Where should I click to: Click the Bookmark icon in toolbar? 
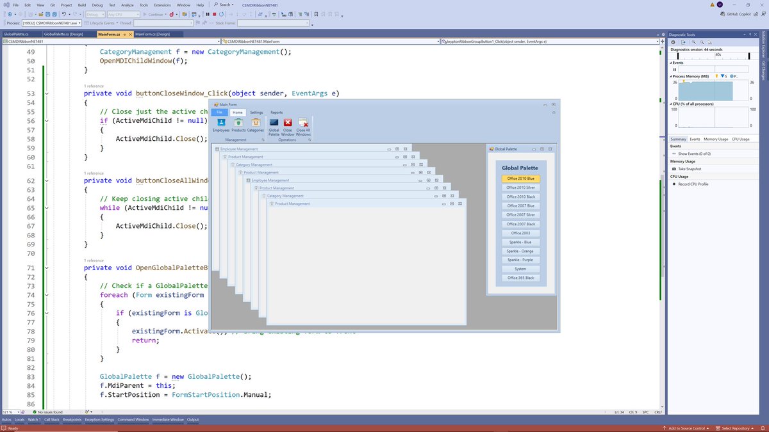click(x=316, y=14)
